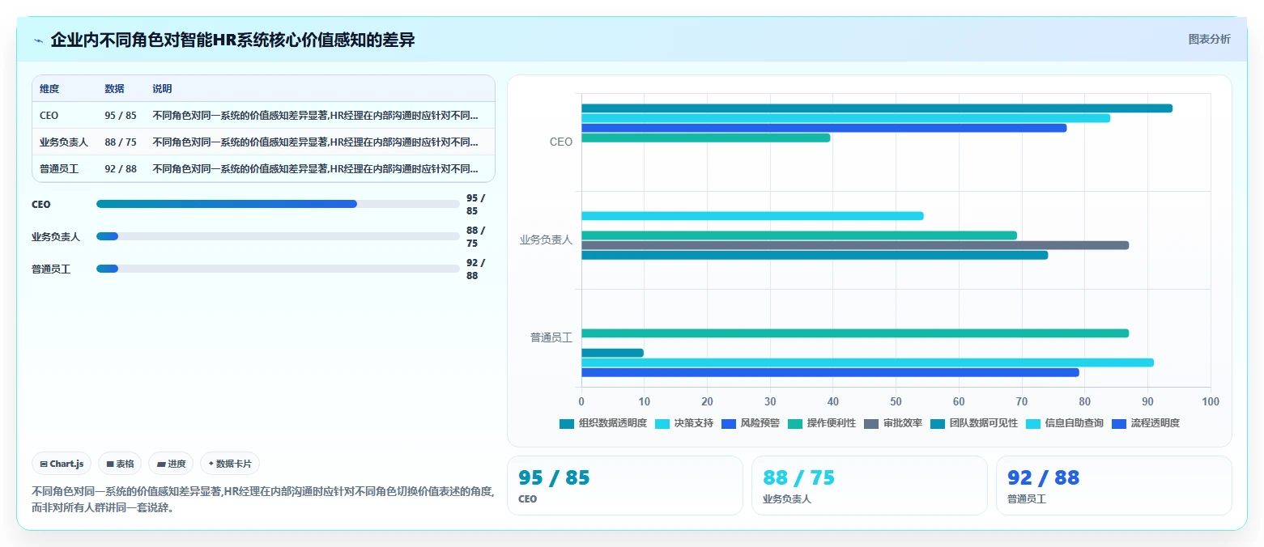The image size is (1264, 547).
Task: Click the 业务负责人 label on chart y-axis
Action: (x=546, y=240)
